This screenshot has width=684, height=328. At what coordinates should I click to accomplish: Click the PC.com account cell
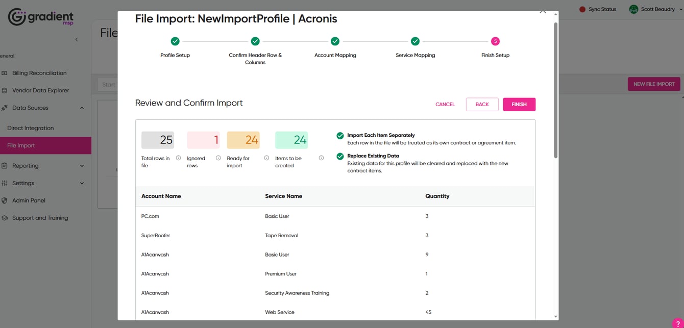[x=150, y=216]
